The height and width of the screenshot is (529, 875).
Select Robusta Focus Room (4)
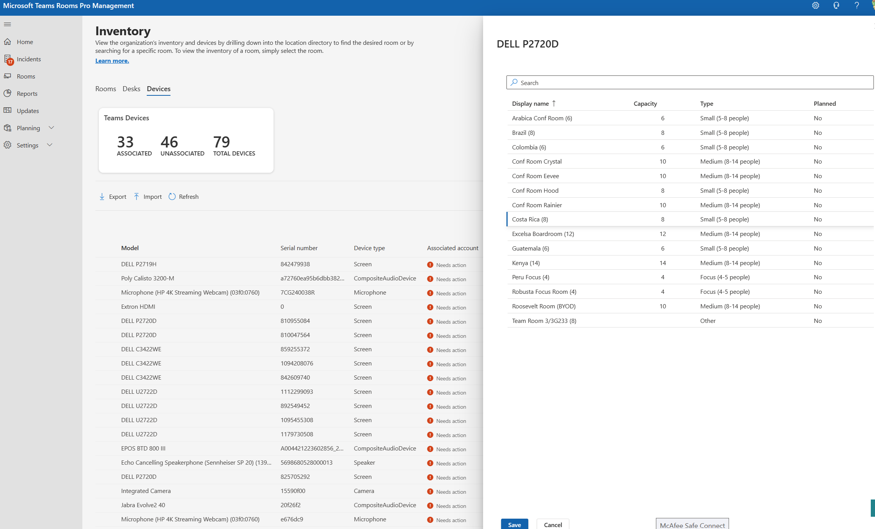point(690,292)
